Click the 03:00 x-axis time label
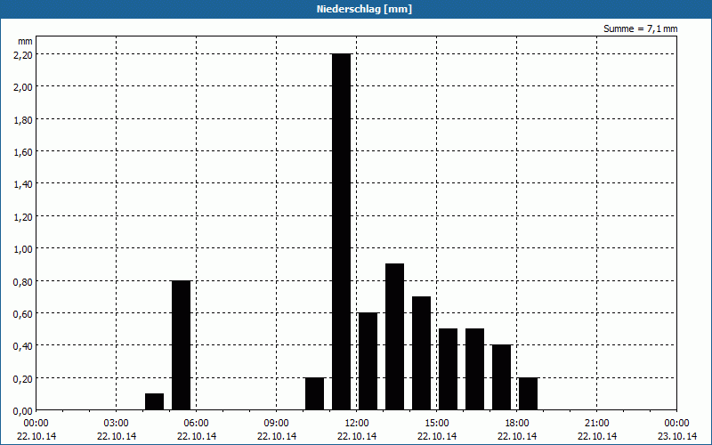 pyautogui.click(x=117, y=424)
